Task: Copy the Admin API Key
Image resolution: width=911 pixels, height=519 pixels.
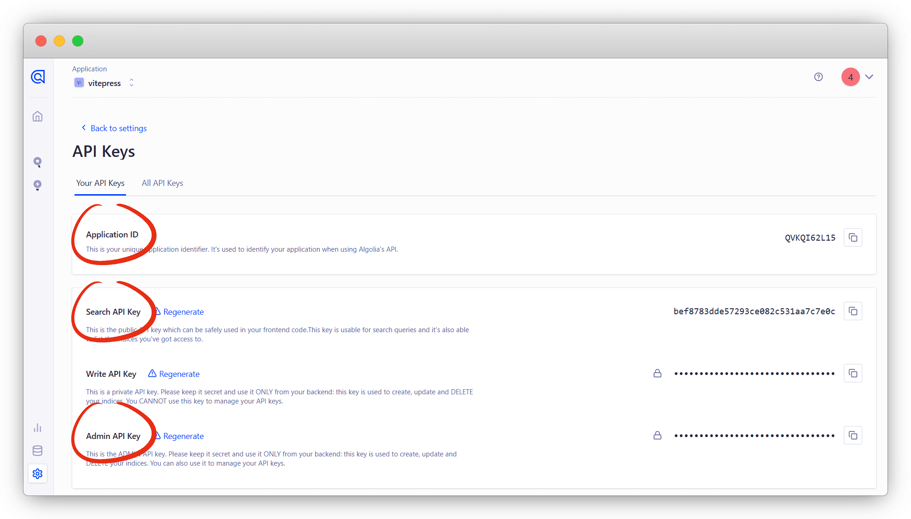Action: pyautogui.click(x=853, y=435)
